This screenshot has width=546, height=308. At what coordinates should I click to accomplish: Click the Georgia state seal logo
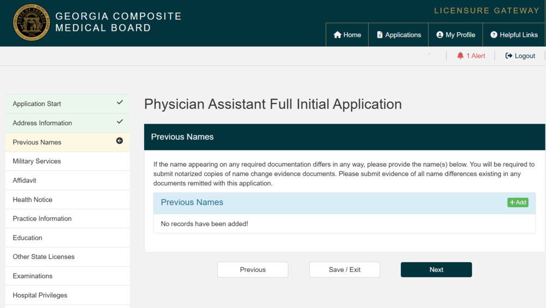pyautogui.click(x=31, y=23)
